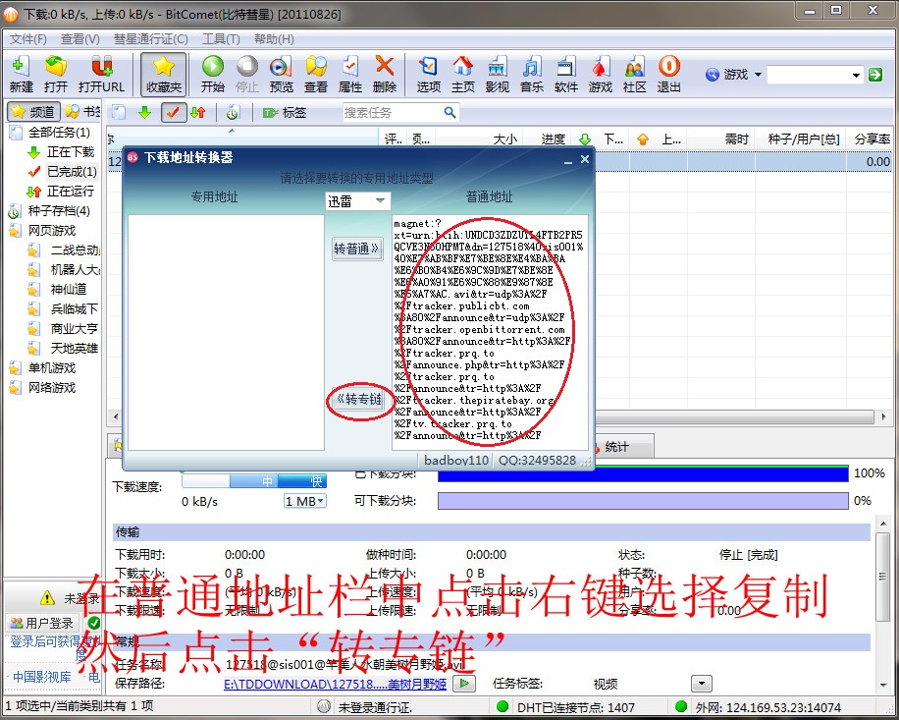Switch to the 统计 statistics tab
The image size is (899, 720).
coord(617,447)
